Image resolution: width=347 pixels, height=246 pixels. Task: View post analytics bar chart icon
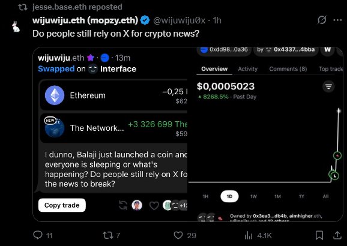[x=249, y=235]
